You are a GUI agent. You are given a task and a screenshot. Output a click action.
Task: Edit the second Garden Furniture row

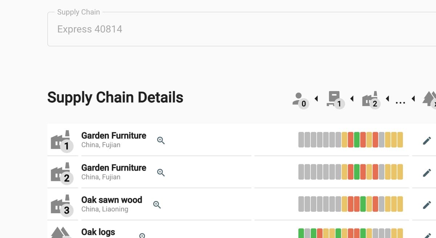[427, 173]
